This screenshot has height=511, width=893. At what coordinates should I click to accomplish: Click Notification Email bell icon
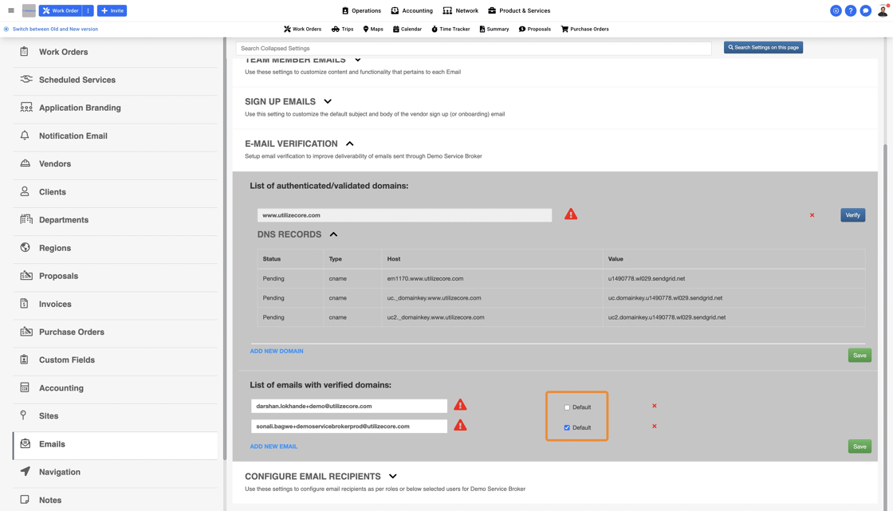coord(25,135)
